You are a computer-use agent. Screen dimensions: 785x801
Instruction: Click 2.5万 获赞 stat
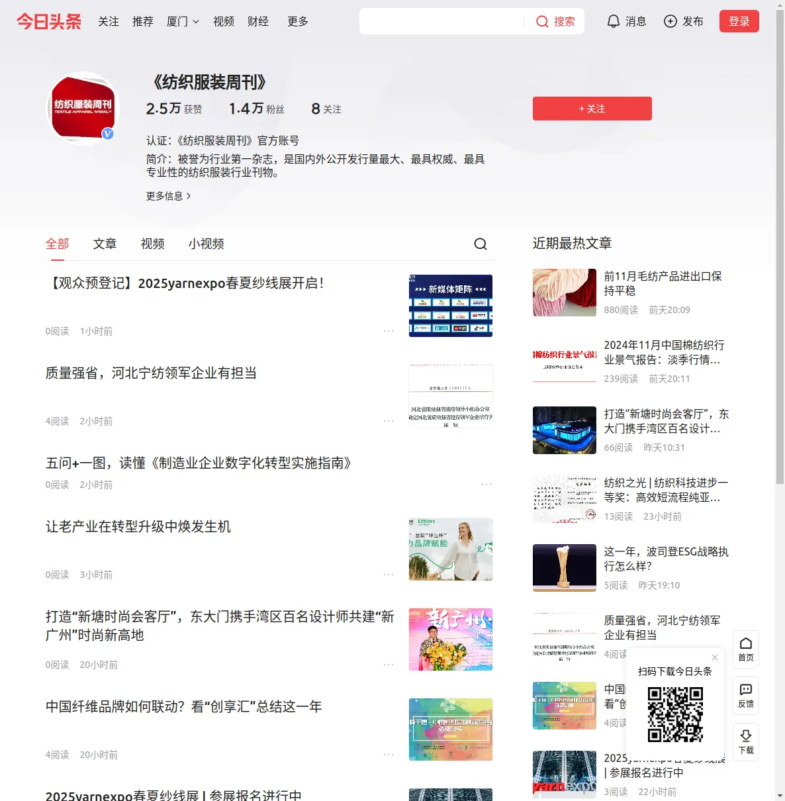pyautogui.click(x=174, y=109)
